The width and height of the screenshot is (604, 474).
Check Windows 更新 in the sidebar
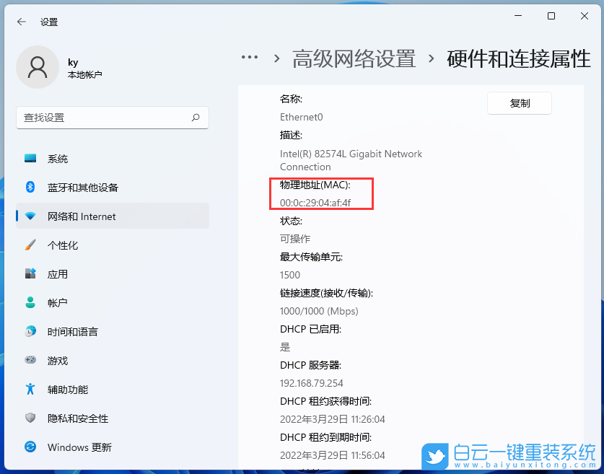coord(76,447)
